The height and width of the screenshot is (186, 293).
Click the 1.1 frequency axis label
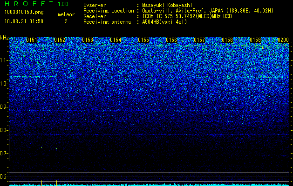4,60
